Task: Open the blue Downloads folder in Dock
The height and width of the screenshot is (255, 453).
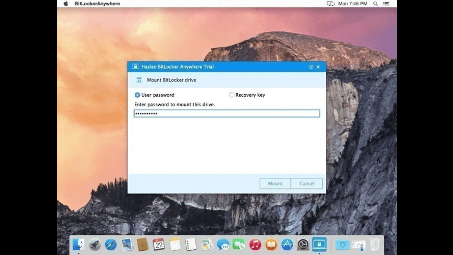Action: pos(342,245)
